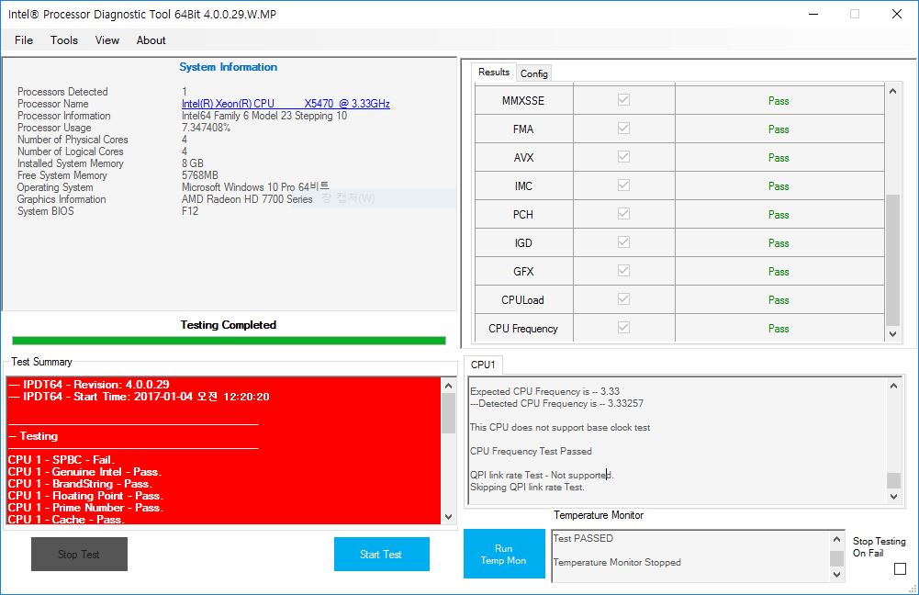
Task: Click up arrow of CPU1 log scrollbar
Action: point(894,386)
